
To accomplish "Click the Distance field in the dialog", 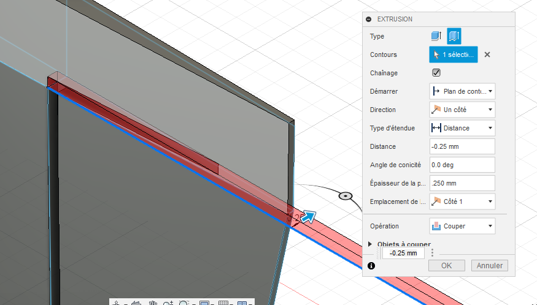I will pyautogui.click(x=462, y=146).
